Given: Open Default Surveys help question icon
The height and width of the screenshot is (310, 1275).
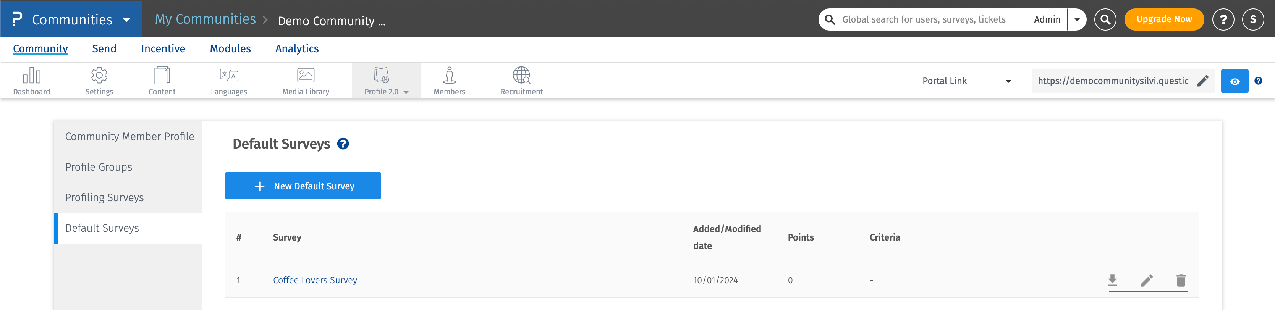Looking at the screenshot, I should tap(343, 144).
